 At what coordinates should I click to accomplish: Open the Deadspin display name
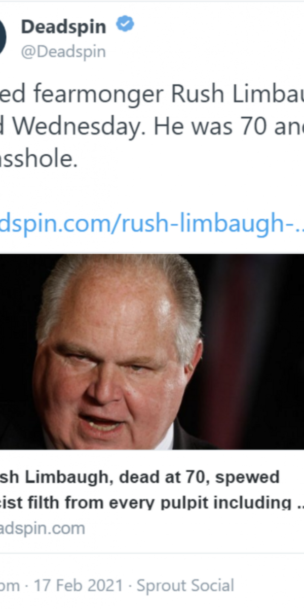pyautogui.click(x=63, y=26)
